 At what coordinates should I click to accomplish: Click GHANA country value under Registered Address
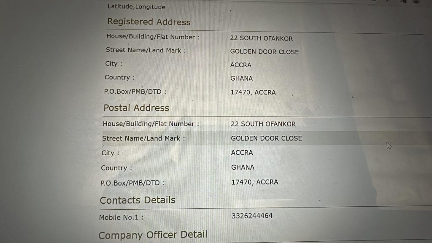(x=241, y=78)
